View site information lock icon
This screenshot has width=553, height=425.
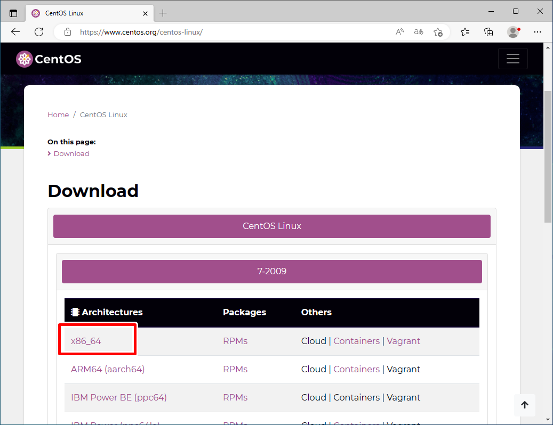point(68,32)
